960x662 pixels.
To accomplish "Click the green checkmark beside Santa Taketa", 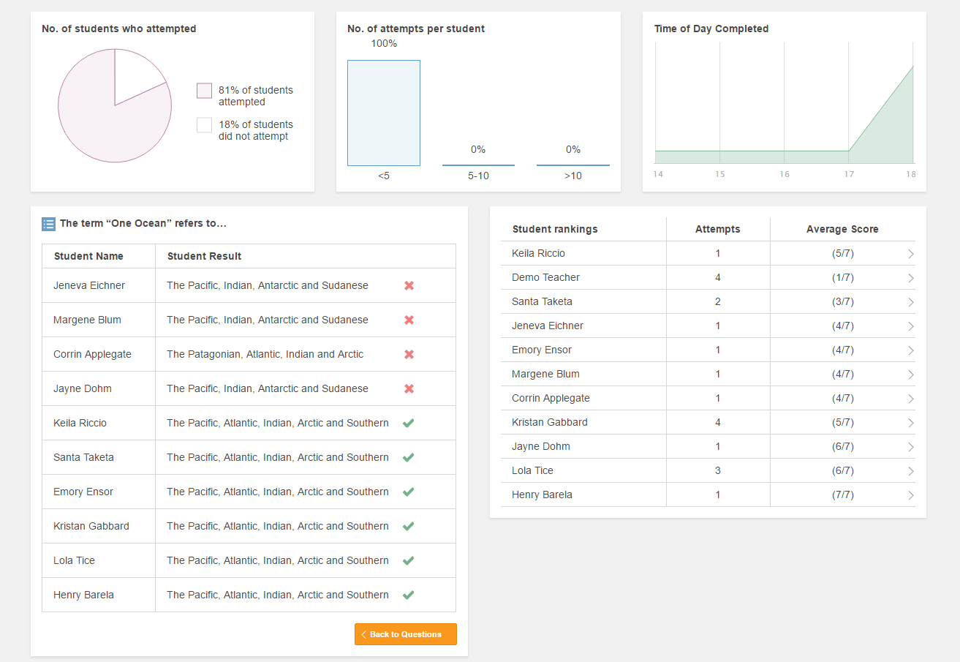I will (408, 457).
